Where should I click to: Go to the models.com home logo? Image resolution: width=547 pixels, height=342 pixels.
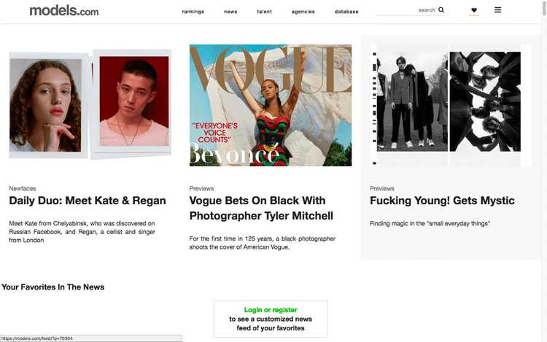pos(64,11)
